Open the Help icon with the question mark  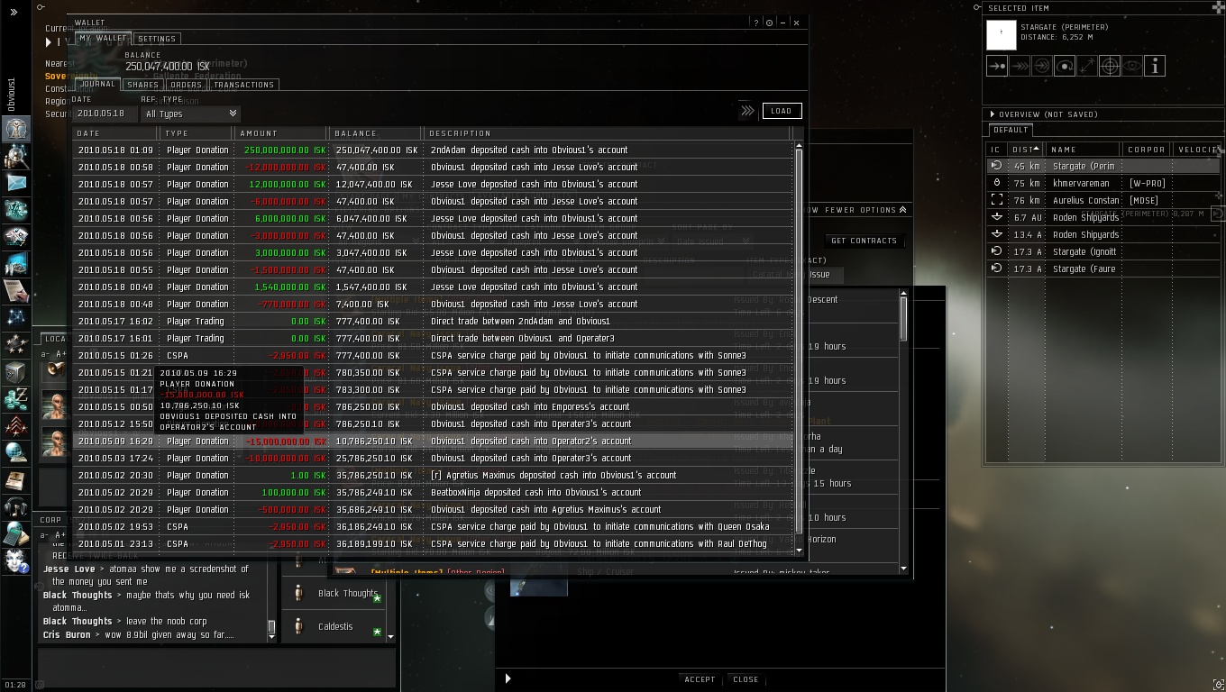16,560
